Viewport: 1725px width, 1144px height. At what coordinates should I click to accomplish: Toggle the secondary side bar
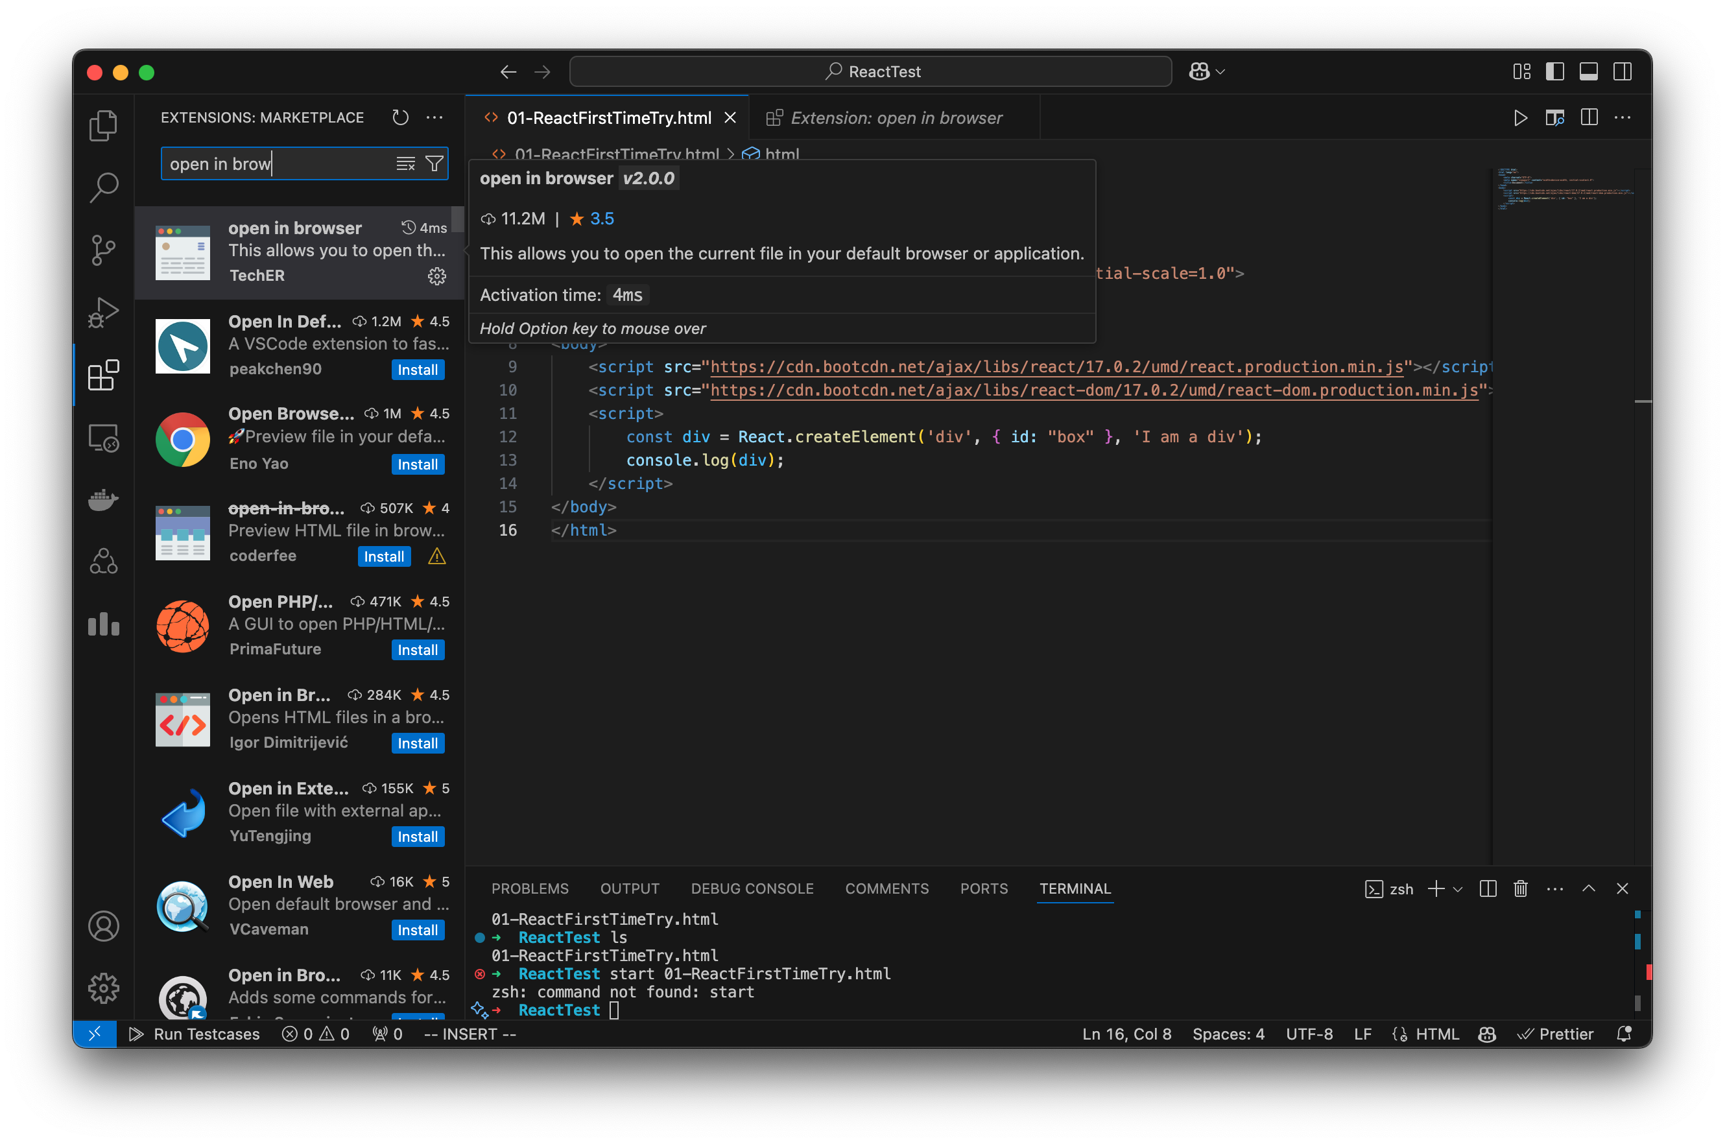pos(1622,71)
